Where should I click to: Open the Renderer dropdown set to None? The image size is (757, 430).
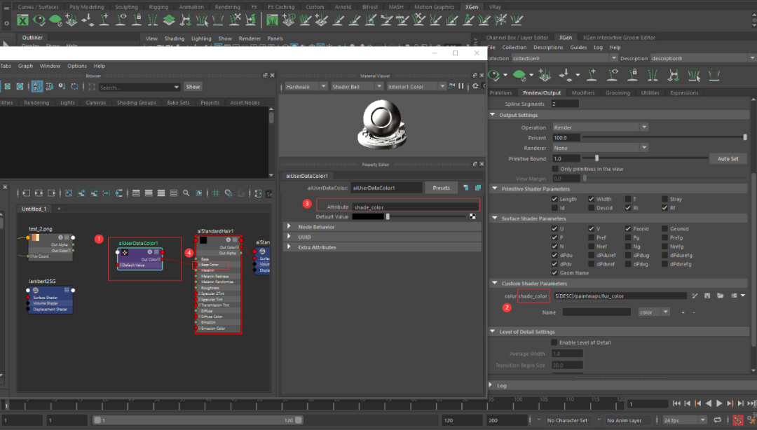600,148
